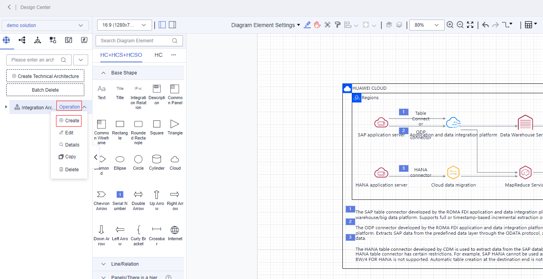Pick the Internet shape
The height and width of the screenshot is (279, 543).
(175, 233)
